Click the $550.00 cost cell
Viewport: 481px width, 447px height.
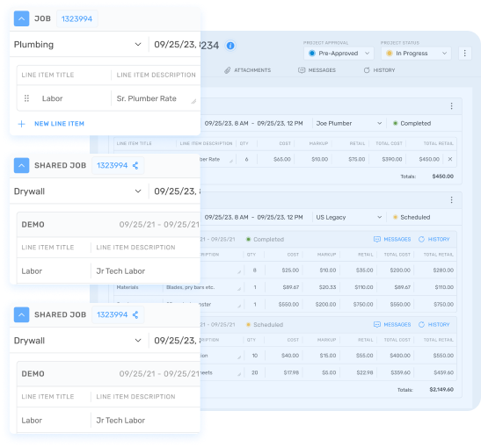[x=288, y=304]
